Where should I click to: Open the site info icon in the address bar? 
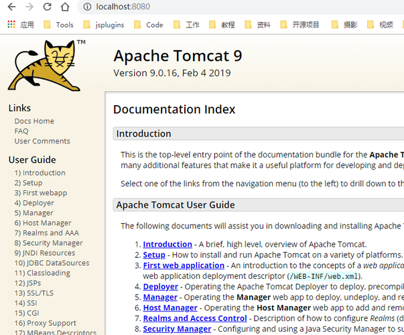coord(87,7)
